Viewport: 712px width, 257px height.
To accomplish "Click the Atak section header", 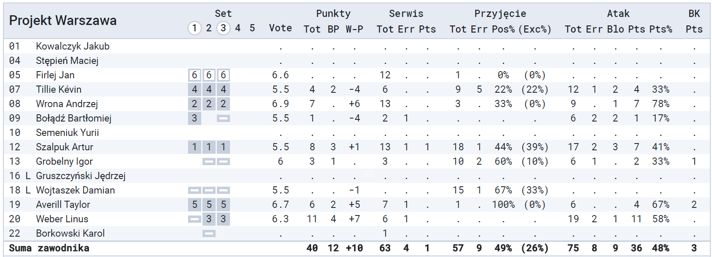I will point(618,14).
